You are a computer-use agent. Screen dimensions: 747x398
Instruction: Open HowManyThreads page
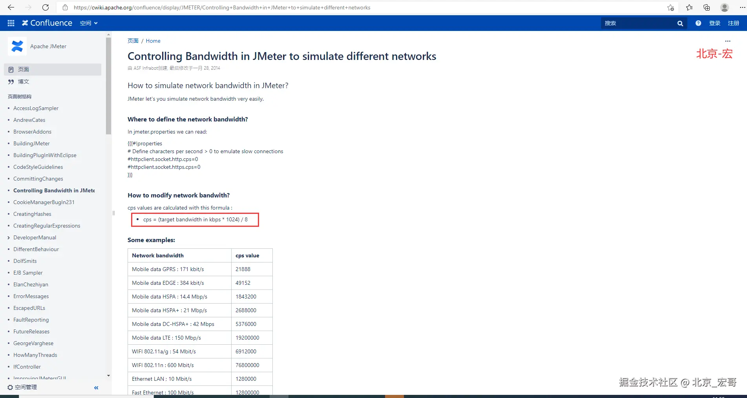(35, 355)
